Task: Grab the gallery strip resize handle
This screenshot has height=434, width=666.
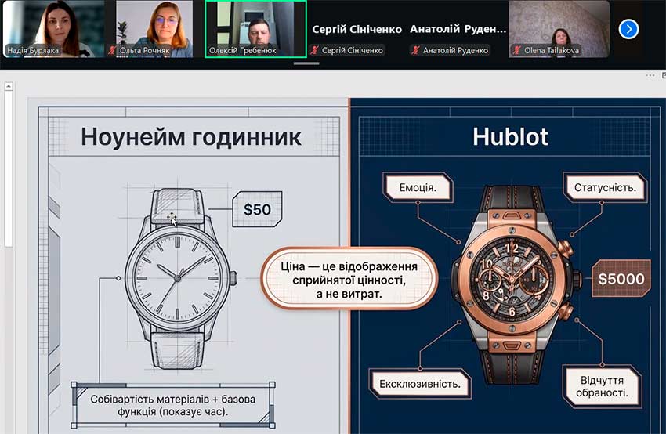Action: pos(306,63)
